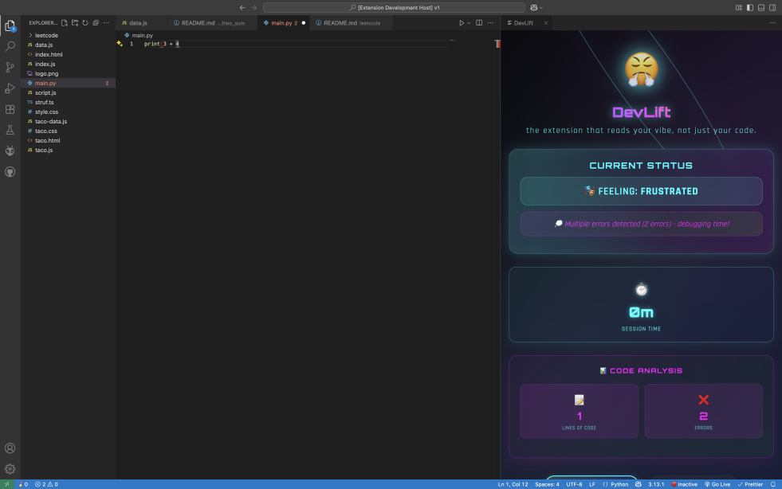Screen dimensions: 782x489
Task: Open the Explorer view in activity bar
Action: [x=10, y=25]
